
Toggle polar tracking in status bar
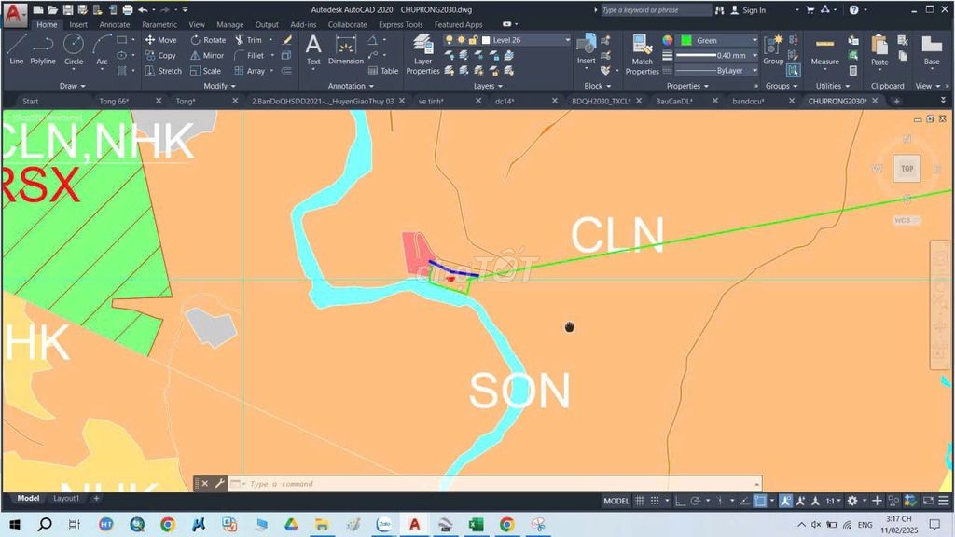pos(695,501)
